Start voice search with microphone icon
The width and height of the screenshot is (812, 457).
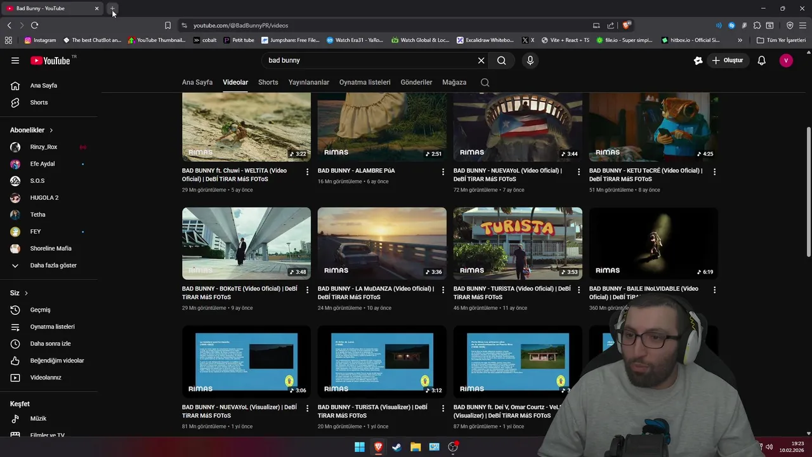point(530,60)
